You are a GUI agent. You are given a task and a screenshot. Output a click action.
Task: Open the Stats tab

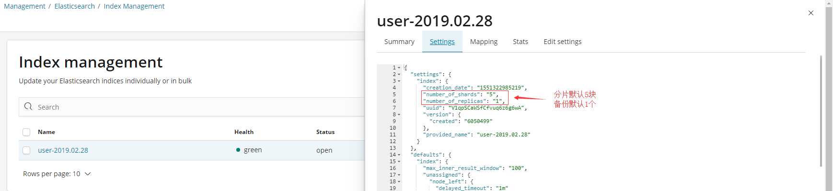pyautogui.click(x=521, y=42)
